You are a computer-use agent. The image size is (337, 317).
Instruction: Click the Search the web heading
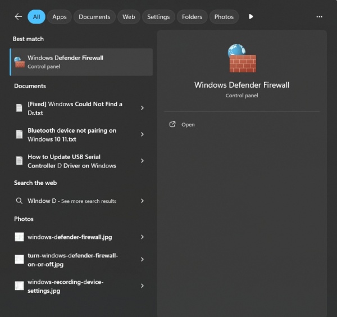pyautogui.click(x=35, y=183)
